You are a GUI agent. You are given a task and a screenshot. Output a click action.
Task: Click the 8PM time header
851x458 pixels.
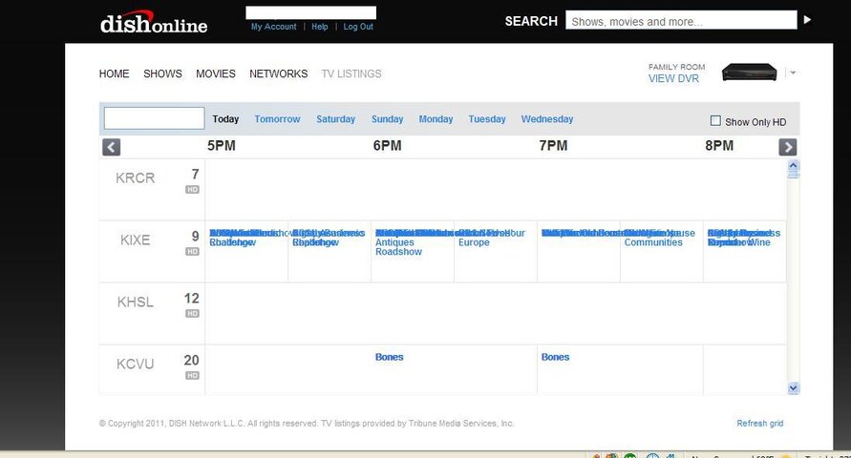point(719,146)
